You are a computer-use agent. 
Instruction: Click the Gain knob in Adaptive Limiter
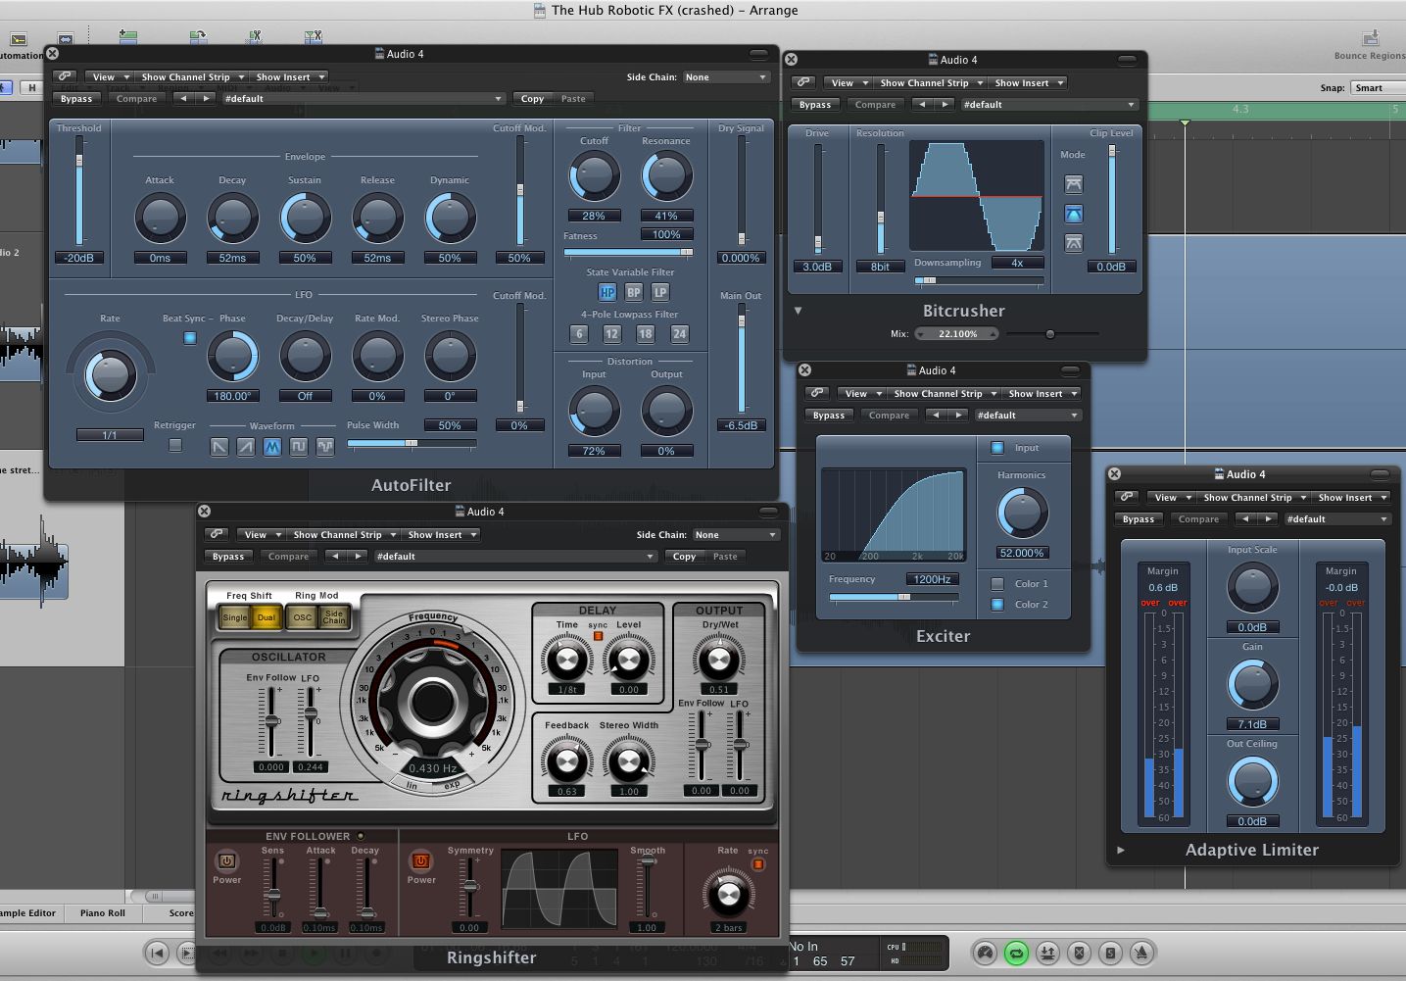1252,684
